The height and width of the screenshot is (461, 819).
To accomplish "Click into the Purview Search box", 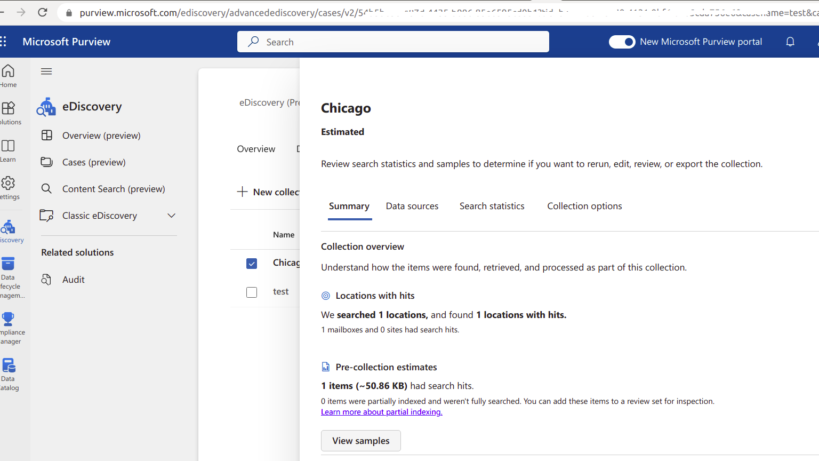I will (393, 42).
